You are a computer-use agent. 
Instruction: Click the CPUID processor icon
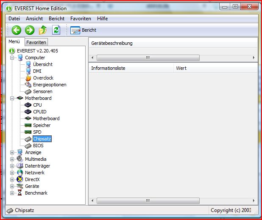tap(28, 112)
